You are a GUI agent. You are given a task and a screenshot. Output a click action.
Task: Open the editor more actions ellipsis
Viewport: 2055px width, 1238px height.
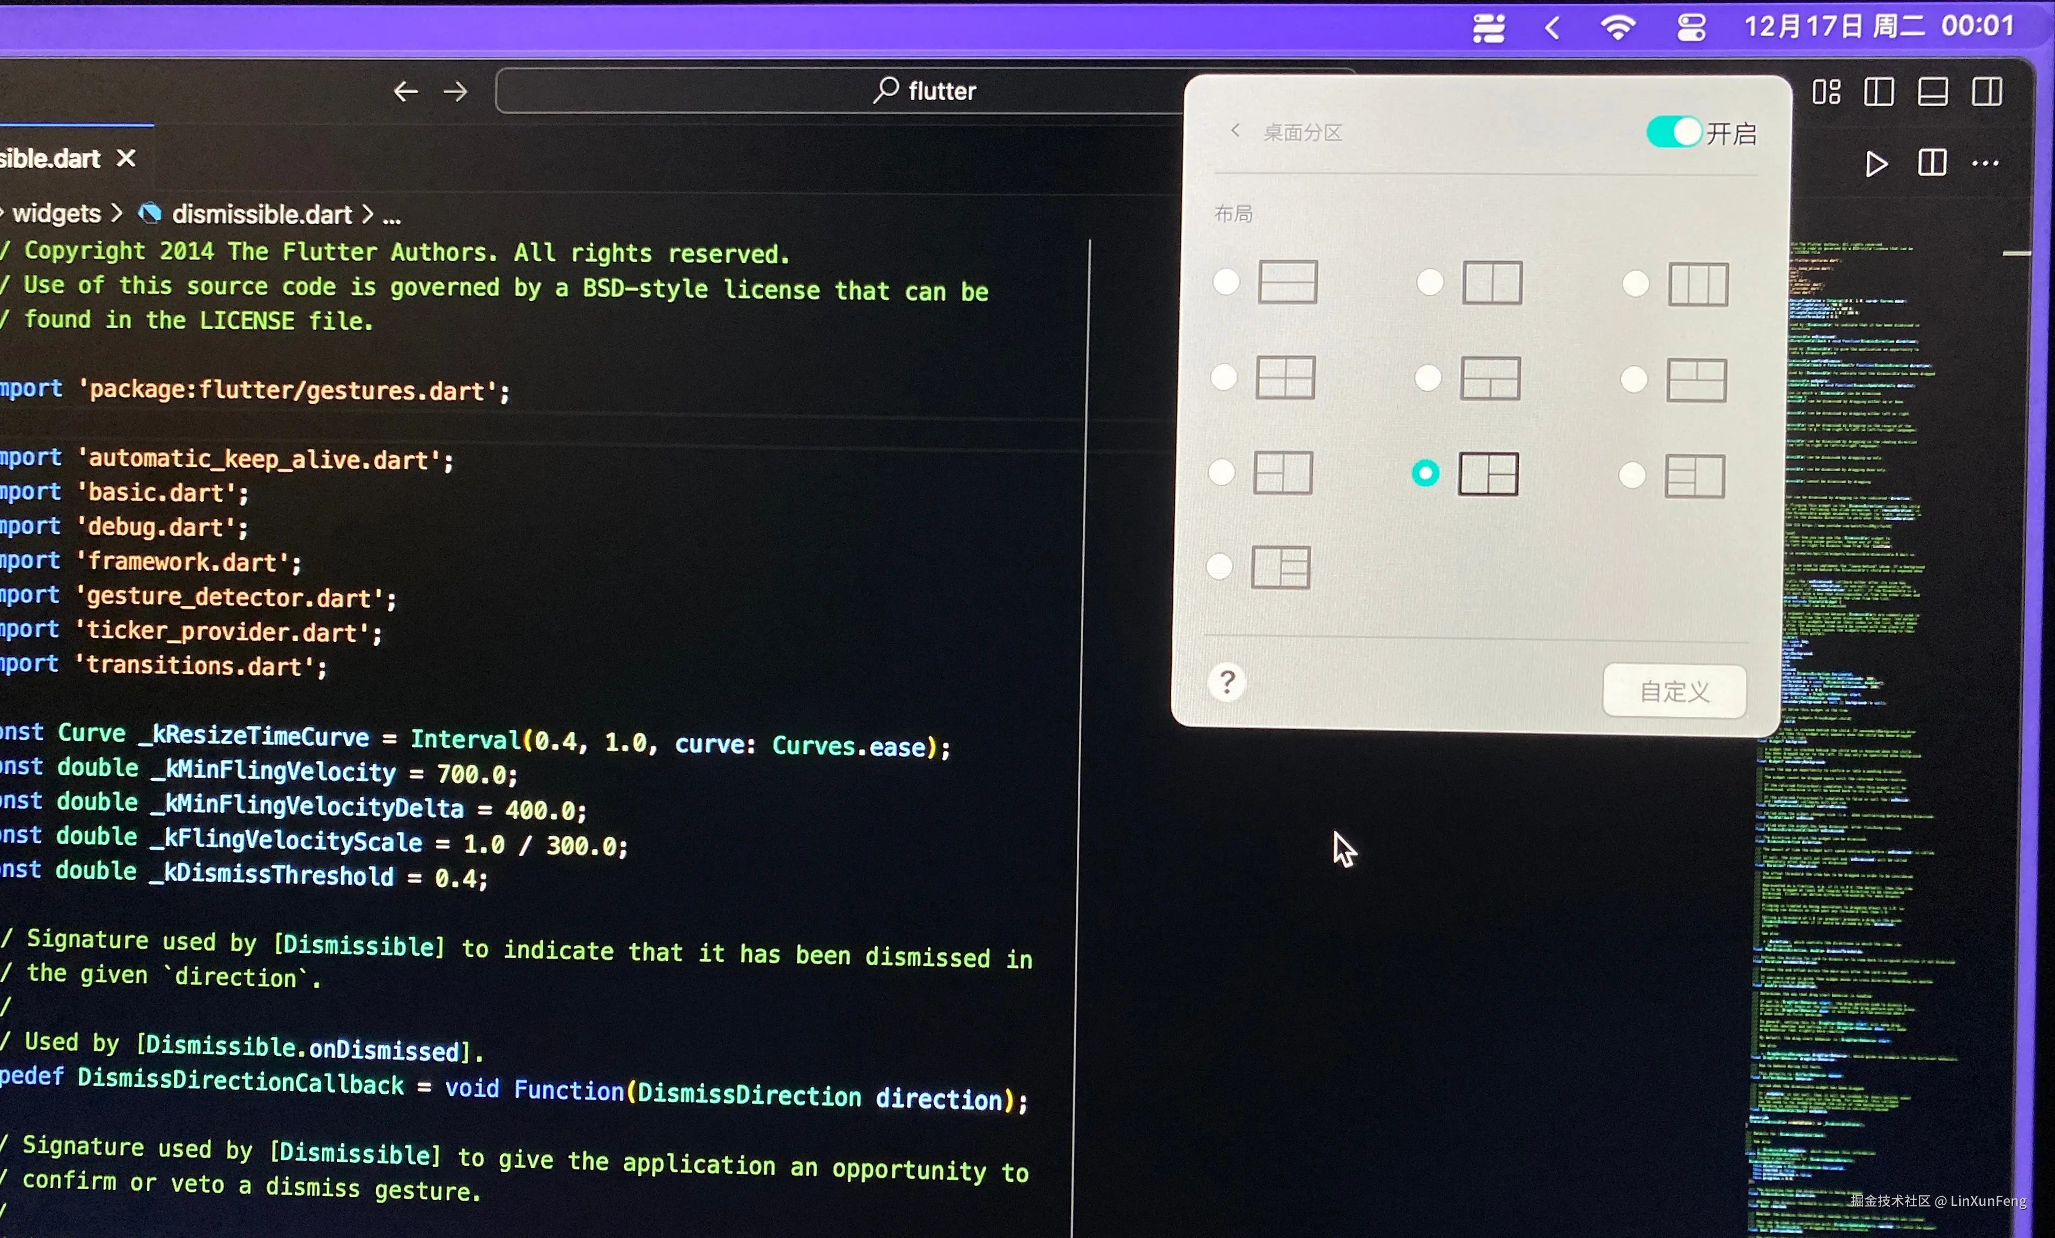[1985, 164]
